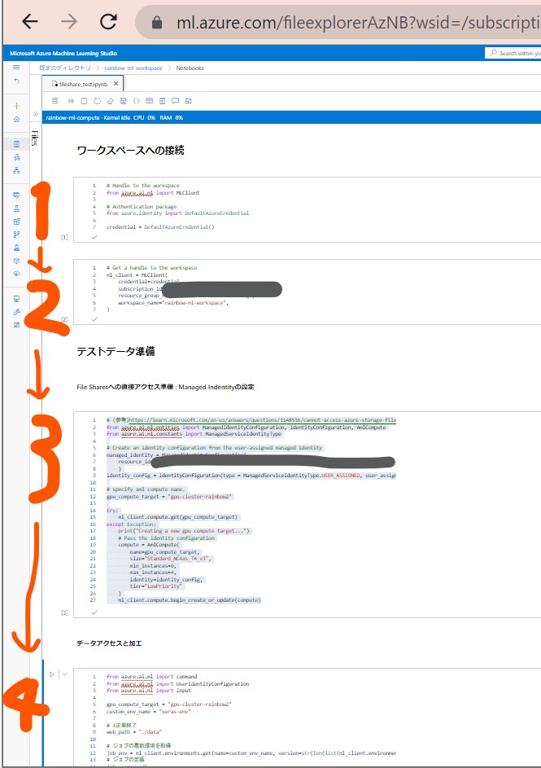
Task: Open the Models cube icon
Action: pos(16,261)
